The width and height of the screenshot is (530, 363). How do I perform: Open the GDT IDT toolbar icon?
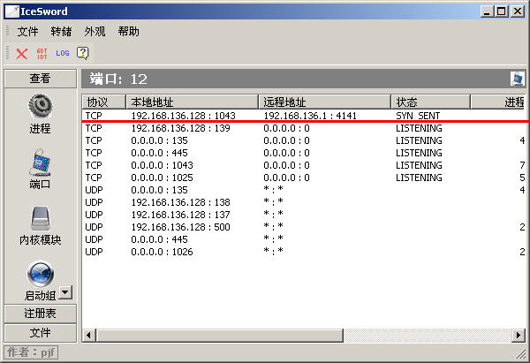(42, 54)
